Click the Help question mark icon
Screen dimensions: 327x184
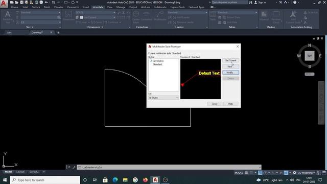[x=295, y=2]
